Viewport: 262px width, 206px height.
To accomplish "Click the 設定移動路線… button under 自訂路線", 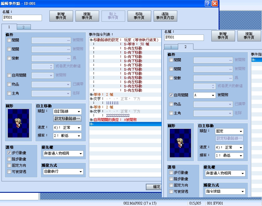I will (x=67, y=119).
